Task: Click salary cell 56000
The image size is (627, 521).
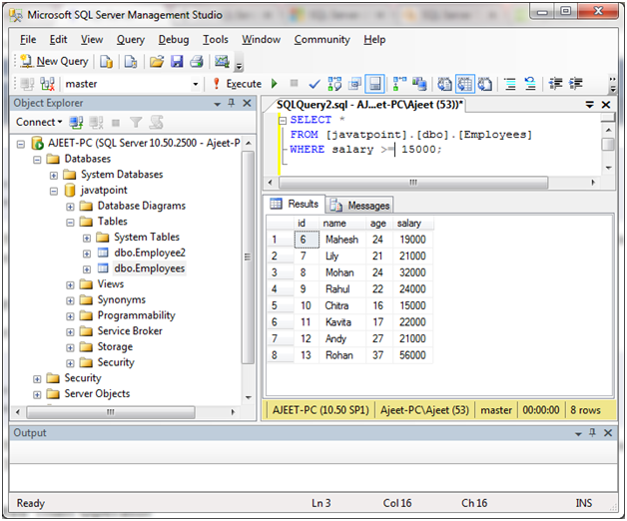Action: click(412, 355)
